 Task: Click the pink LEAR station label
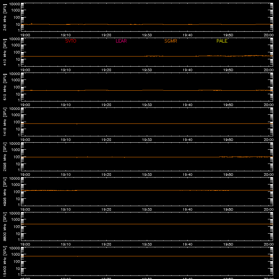(x=121, y=41)
